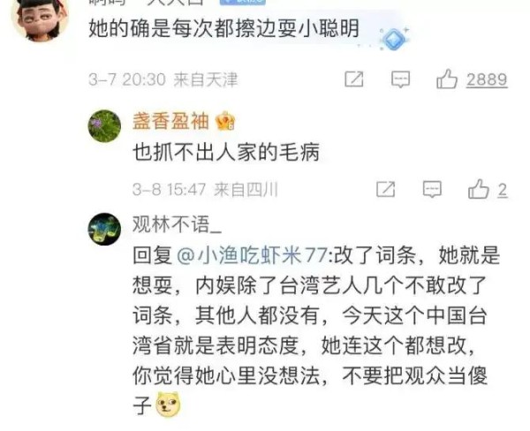Tap the blue diamond badge on the top comment
The height and width of the screenshot is (431, 530).
pos(394,38)
